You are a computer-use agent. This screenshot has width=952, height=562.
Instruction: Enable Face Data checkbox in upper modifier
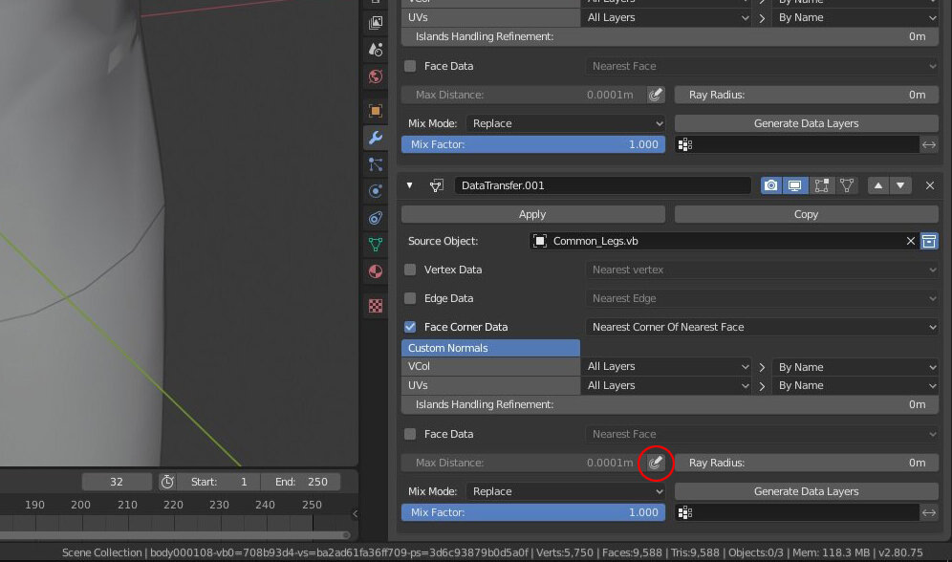pos(410,66)
